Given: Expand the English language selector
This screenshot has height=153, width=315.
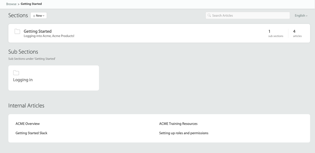Looking at the screenshot, I should [x=301, y=16].
